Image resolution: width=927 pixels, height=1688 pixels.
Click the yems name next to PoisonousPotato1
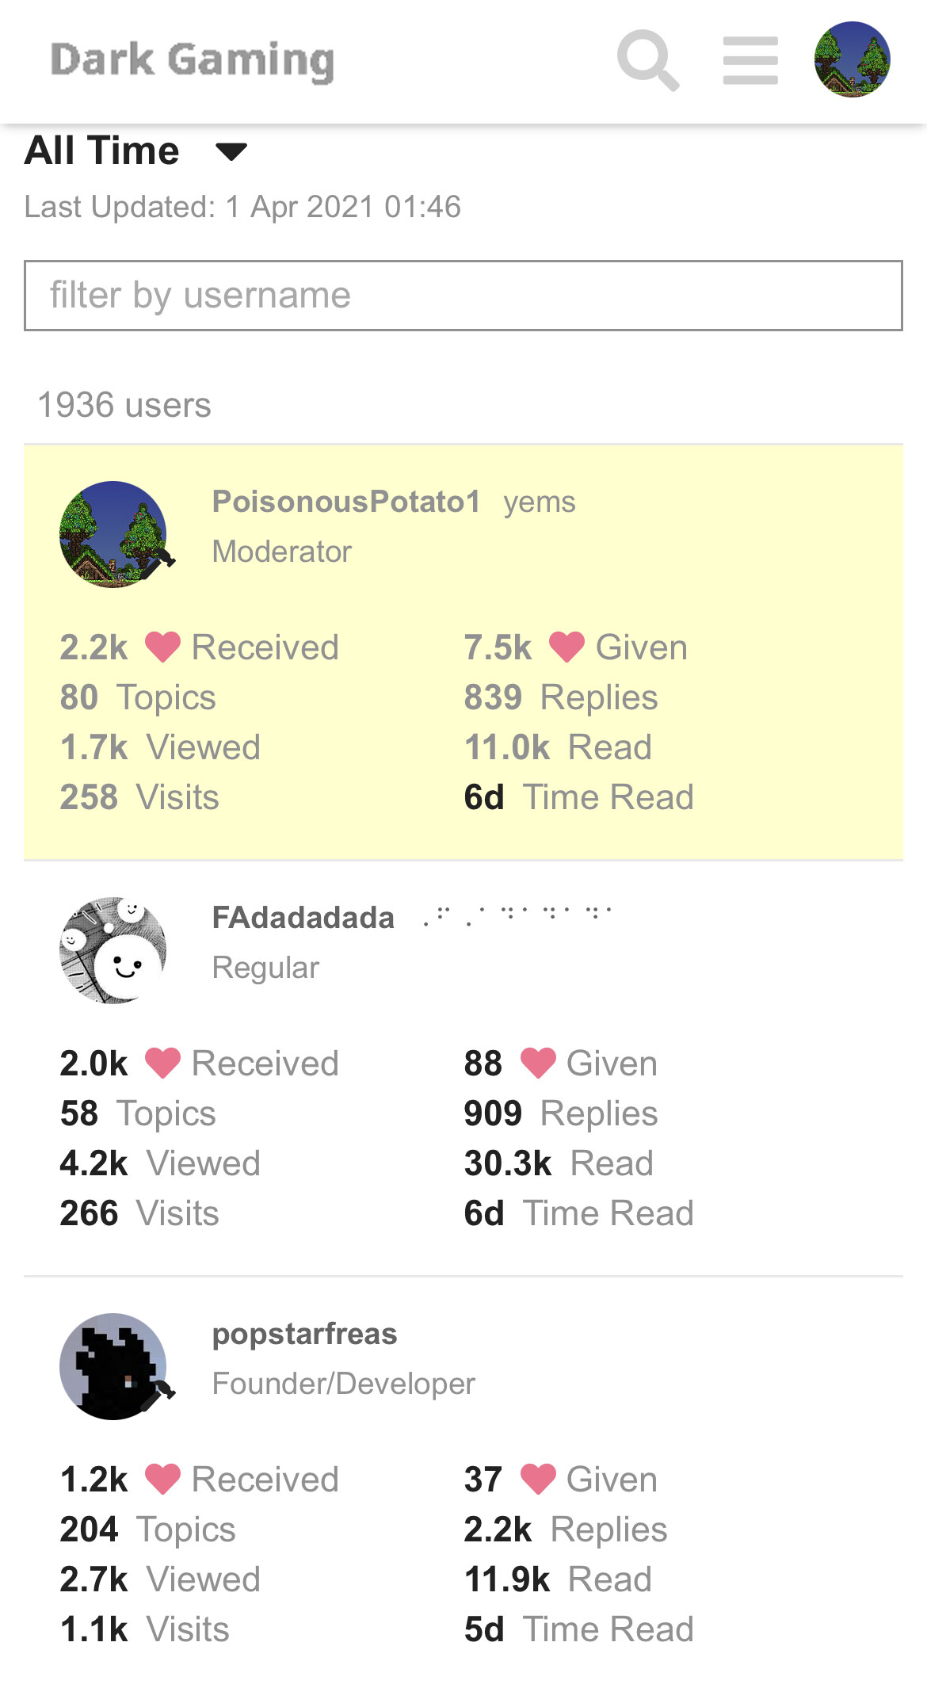coord(540,502)
